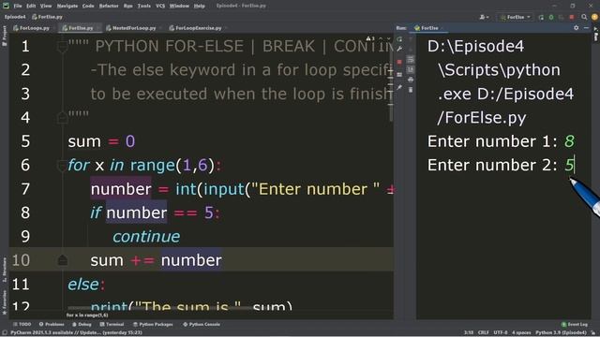The image size is (600, 337).
Task: Stop the running ForElse process in Run panel
Action: click(399, 62)
